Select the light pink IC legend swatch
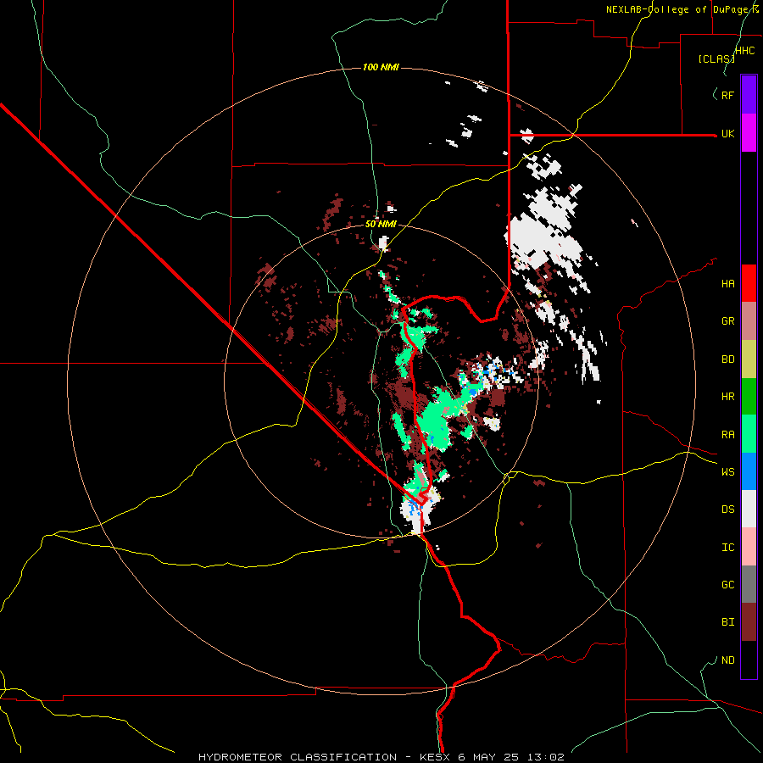 [x=749, y=547]
